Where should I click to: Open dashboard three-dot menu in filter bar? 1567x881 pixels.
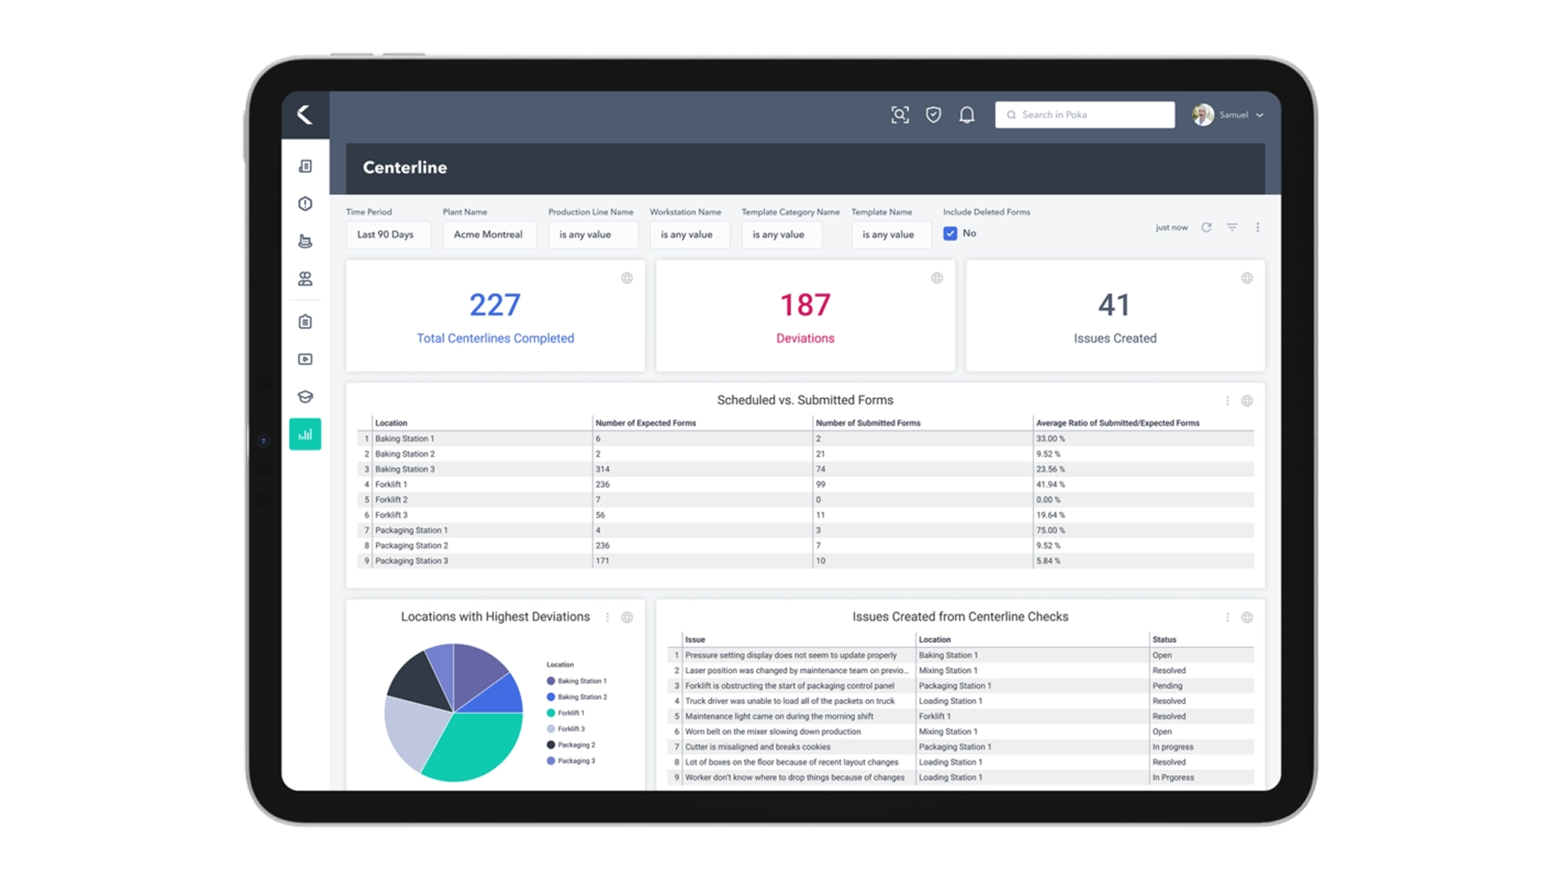1258,228
